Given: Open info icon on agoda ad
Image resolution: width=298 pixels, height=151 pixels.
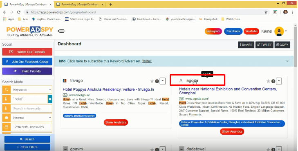Looking at the screenshot, I should [273, 81].
